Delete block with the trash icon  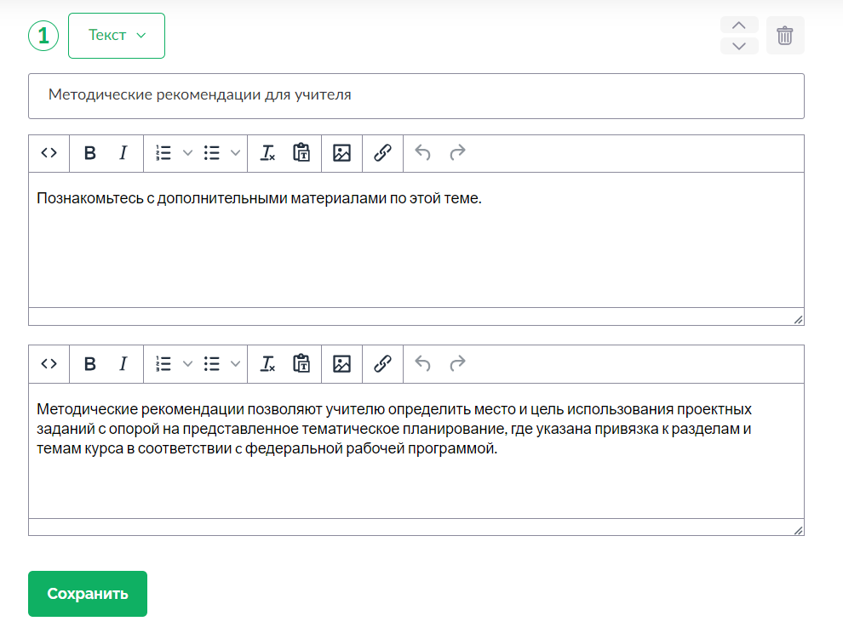pyautogui.click(x=785, y=36)
